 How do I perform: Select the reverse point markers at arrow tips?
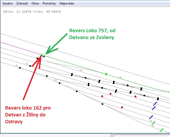coord(42,55)
